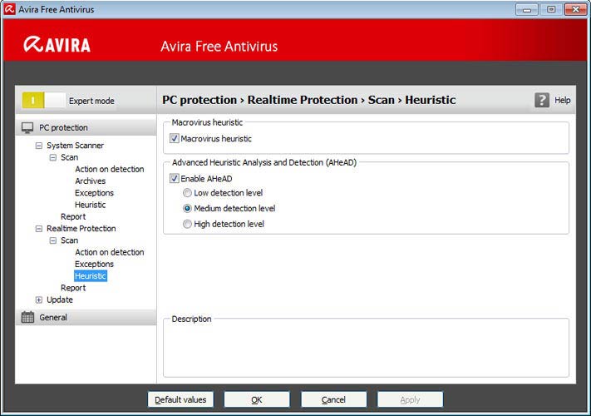This screenshot has width=591, height=416.
Task: Click the Help question mark icon
Action: (x=542, y=100)
